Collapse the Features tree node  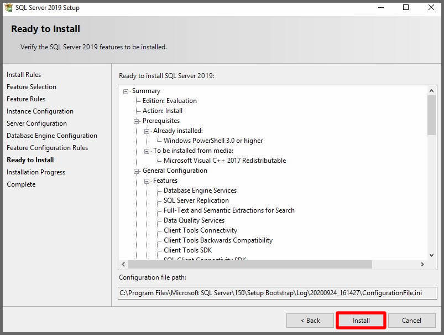(147, 181)
